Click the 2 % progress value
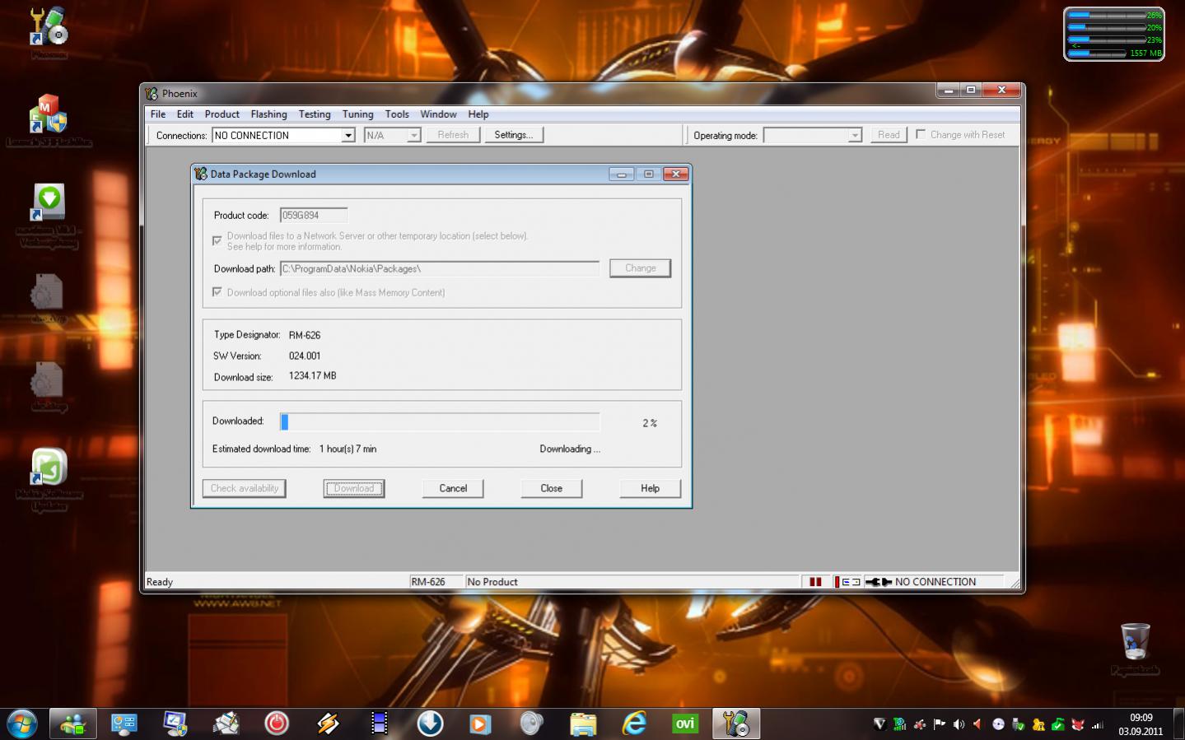1185x740 pixels. point(650,423)
